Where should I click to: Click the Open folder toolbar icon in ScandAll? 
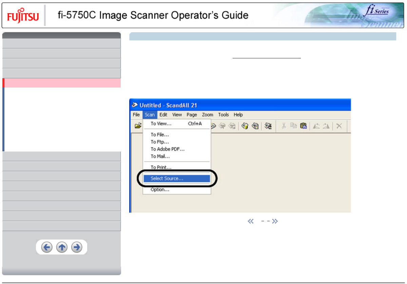(x=138, y=126)
